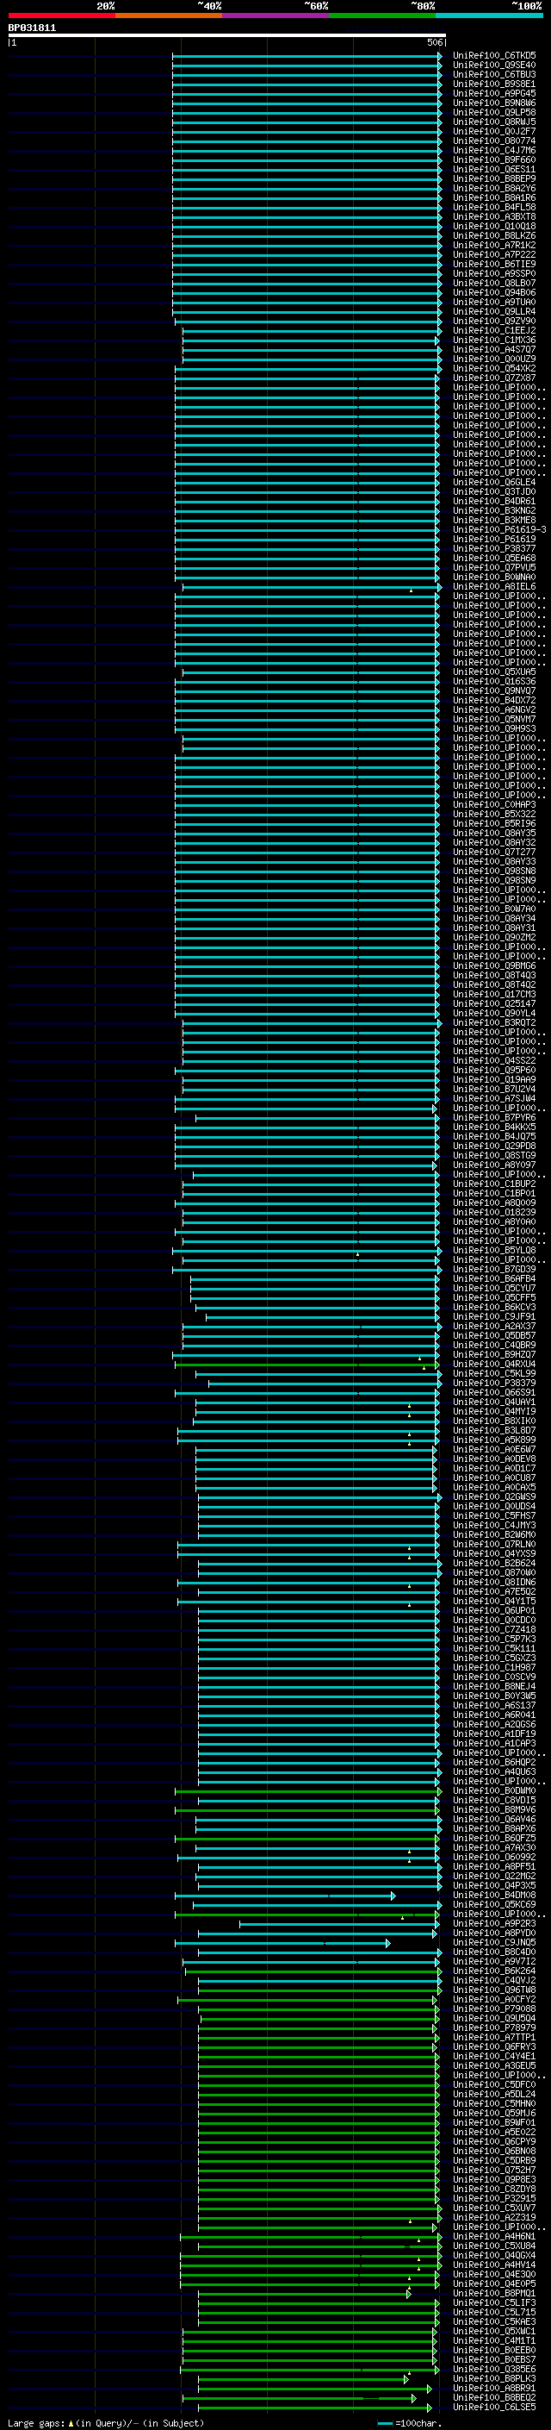Select the green UniRef100_Q4RXU4 hit label
Image resolution: width=551 pixels, height=2430 pixels.
[493, 1364]
